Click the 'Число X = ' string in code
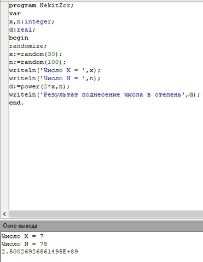The width and height of the screenshot is (203, 262). 62,70
